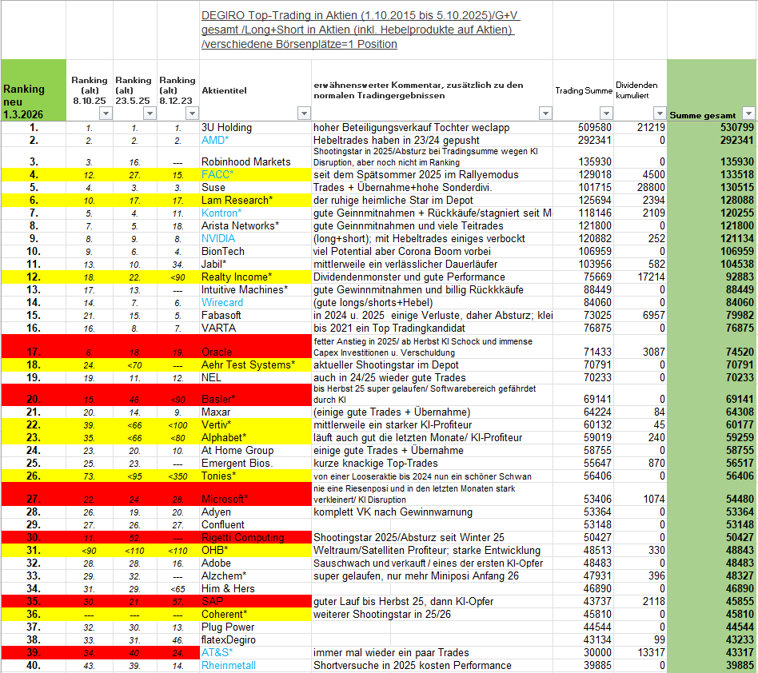Open the Aktientitel column filter dropdown
This screenshot has width=758, height=673.
pyautogui.click(x=302, y=113)
